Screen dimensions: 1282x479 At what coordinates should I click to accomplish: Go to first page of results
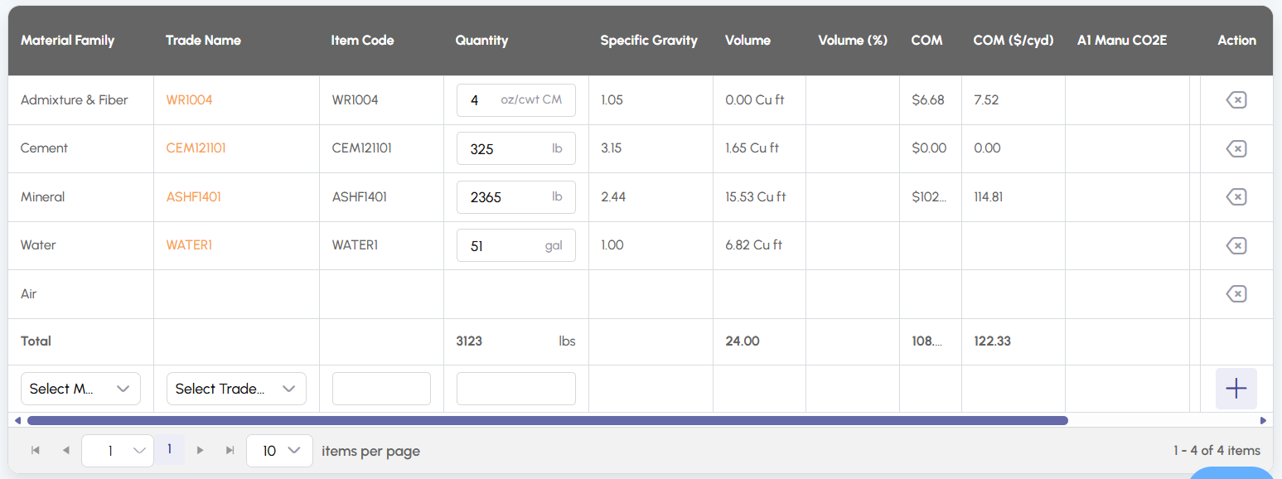click(36, 450)
